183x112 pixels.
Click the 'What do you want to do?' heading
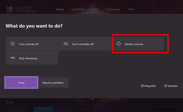34,26
